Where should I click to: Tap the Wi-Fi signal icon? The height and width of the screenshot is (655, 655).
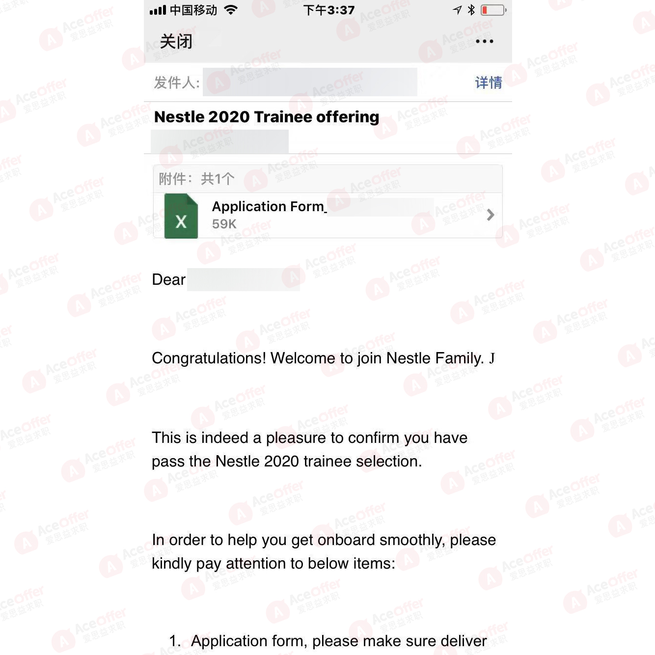click(x=231, y=10)
